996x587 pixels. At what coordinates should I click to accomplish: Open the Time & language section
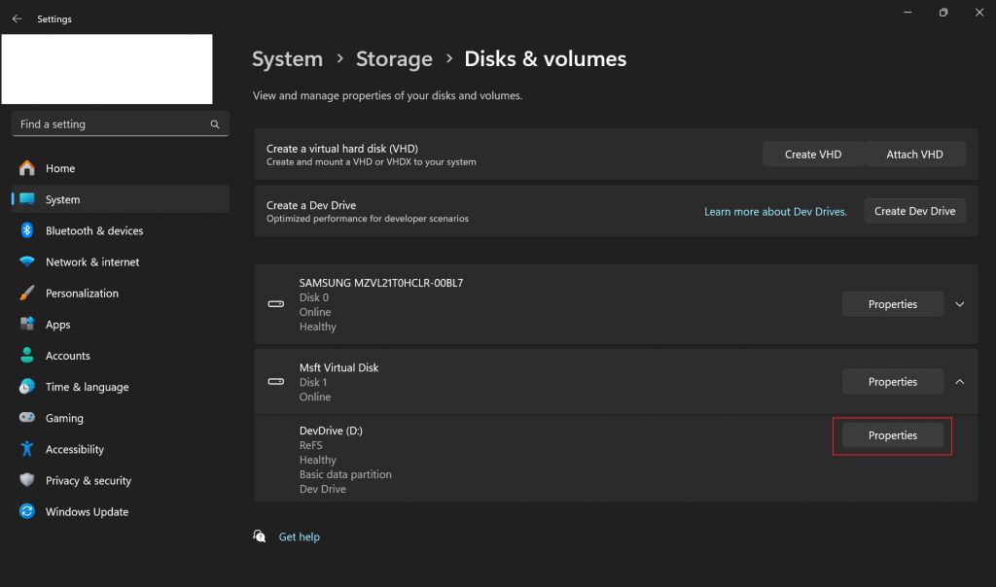tap(87, 387)
